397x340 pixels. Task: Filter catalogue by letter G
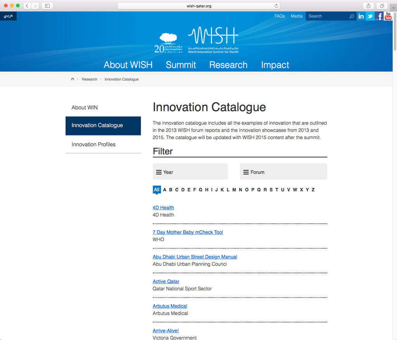[x=200, y=190]
